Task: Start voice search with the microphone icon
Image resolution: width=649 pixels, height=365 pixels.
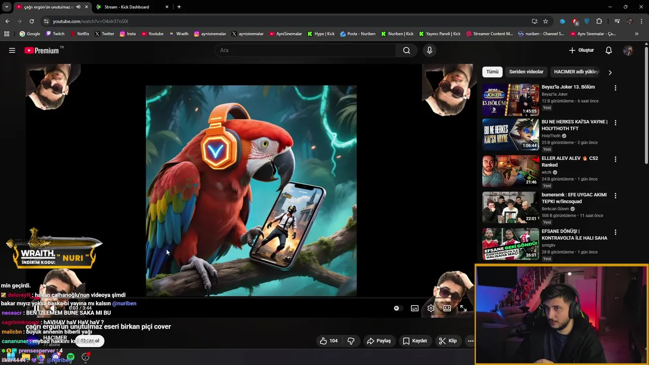Action: tap(429, 50)
